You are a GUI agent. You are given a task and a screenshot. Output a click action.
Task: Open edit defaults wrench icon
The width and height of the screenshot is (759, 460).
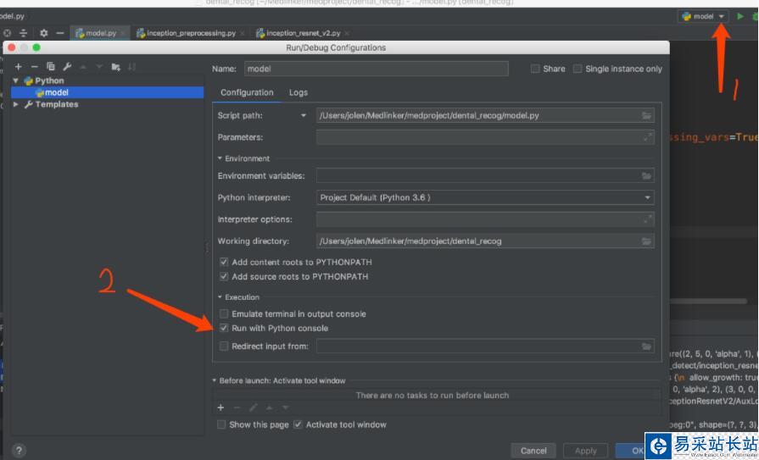[x=67, y=67]
